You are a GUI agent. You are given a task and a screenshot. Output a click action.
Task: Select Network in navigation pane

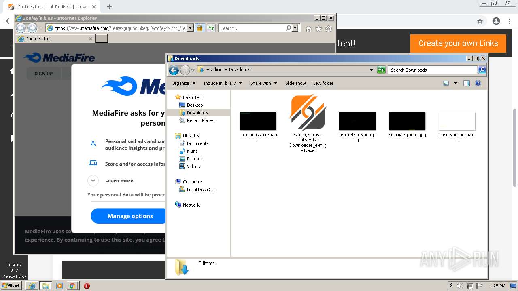tap(191, 205)
